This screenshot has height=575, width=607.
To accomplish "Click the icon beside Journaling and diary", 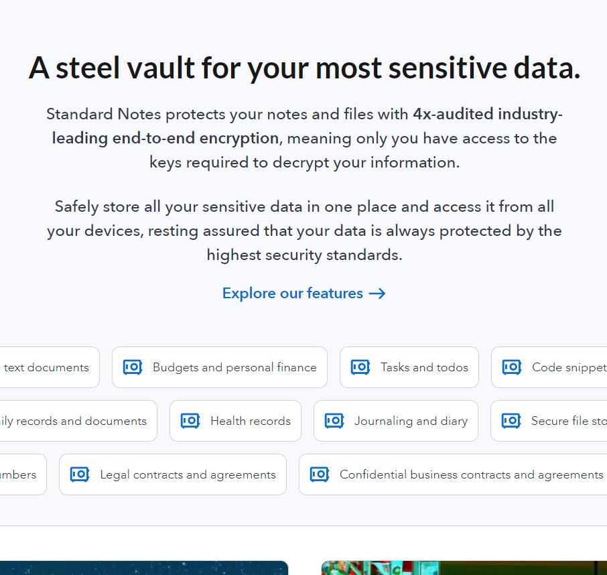I will pyautogui.click(x=334, y=420).
